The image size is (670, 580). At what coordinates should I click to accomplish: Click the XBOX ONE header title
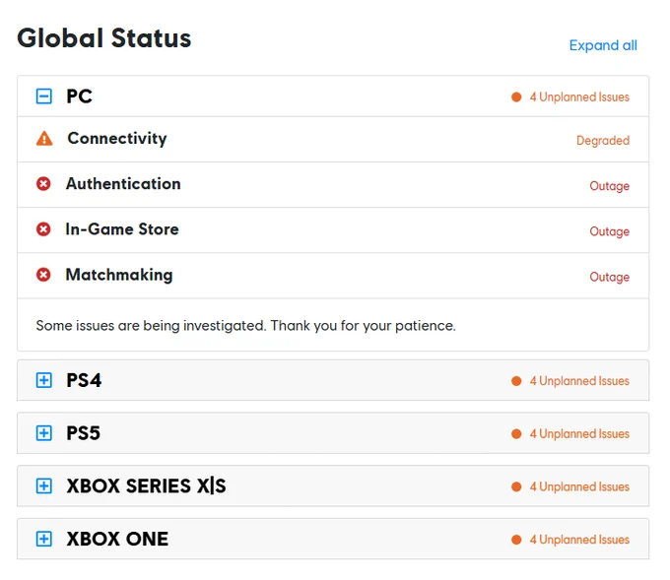pyautogui.click(x=117, y=539)
